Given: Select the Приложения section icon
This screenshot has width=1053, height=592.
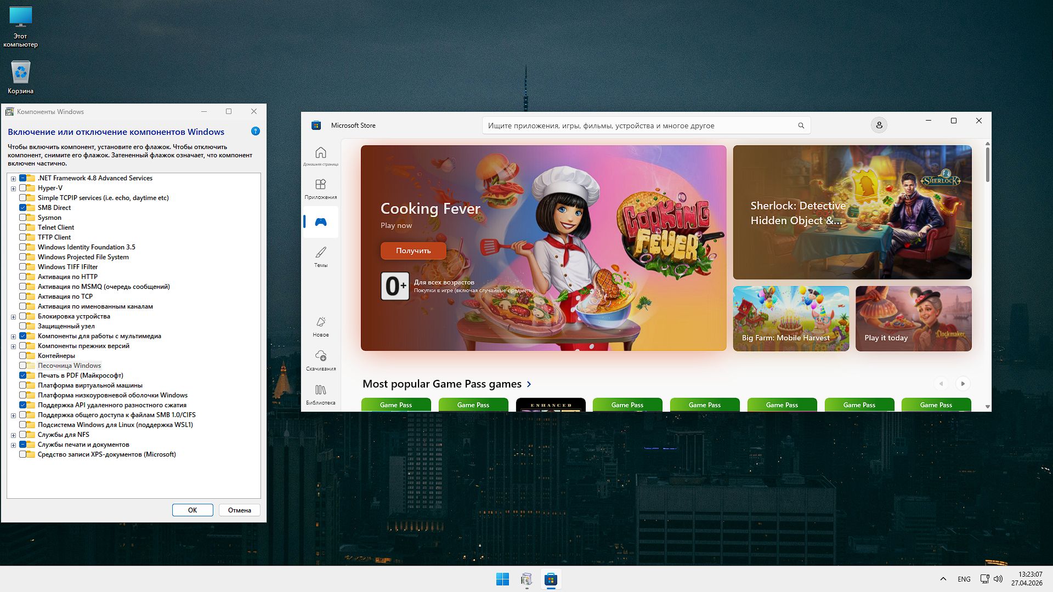Looking at the screenshot, I should click(x=321, y=188).
